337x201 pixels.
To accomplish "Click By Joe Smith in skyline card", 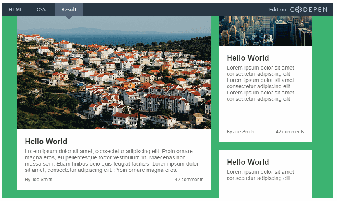I will 240,132.
